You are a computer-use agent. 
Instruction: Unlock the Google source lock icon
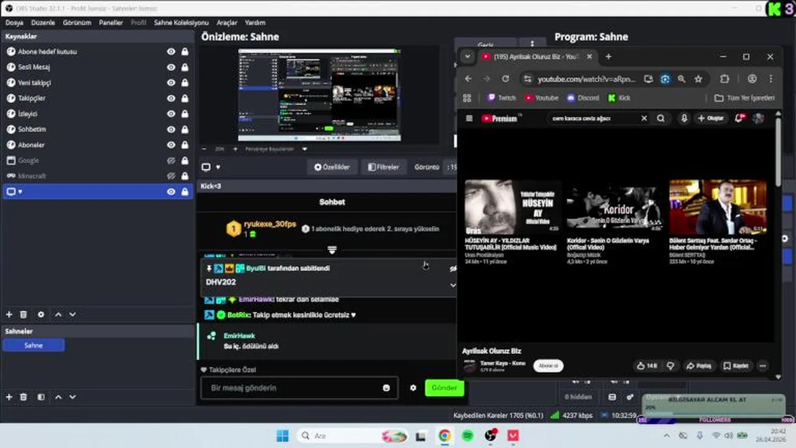[185, 161]
